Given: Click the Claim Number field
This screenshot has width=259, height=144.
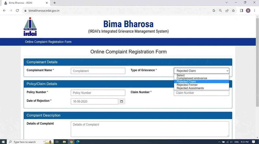Looking at the screenshot, I should 201,93.
